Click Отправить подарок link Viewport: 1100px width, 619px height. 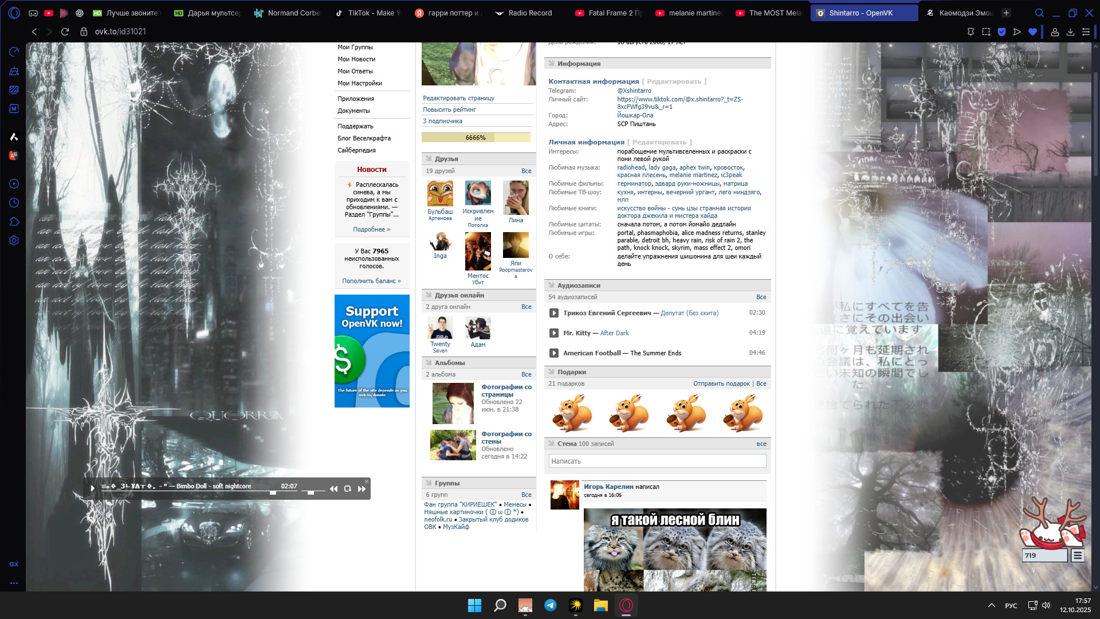coord(721,383)
